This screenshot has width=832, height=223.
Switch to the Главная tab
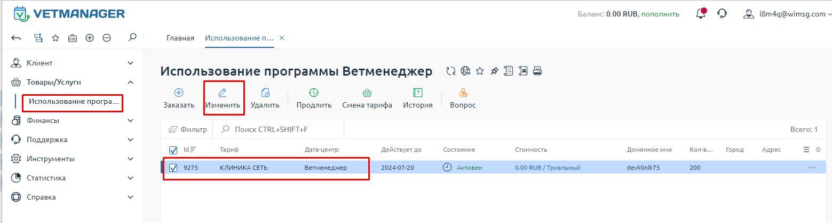180,38
